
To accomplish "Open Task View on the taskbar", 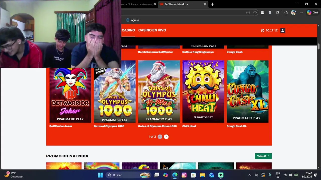I will coord(156,175).
